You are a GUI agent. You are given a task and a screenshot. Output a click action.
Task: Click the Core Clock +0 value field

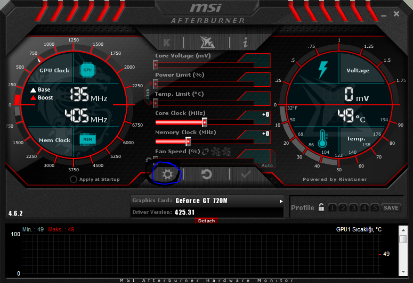(x=266, y=115)
